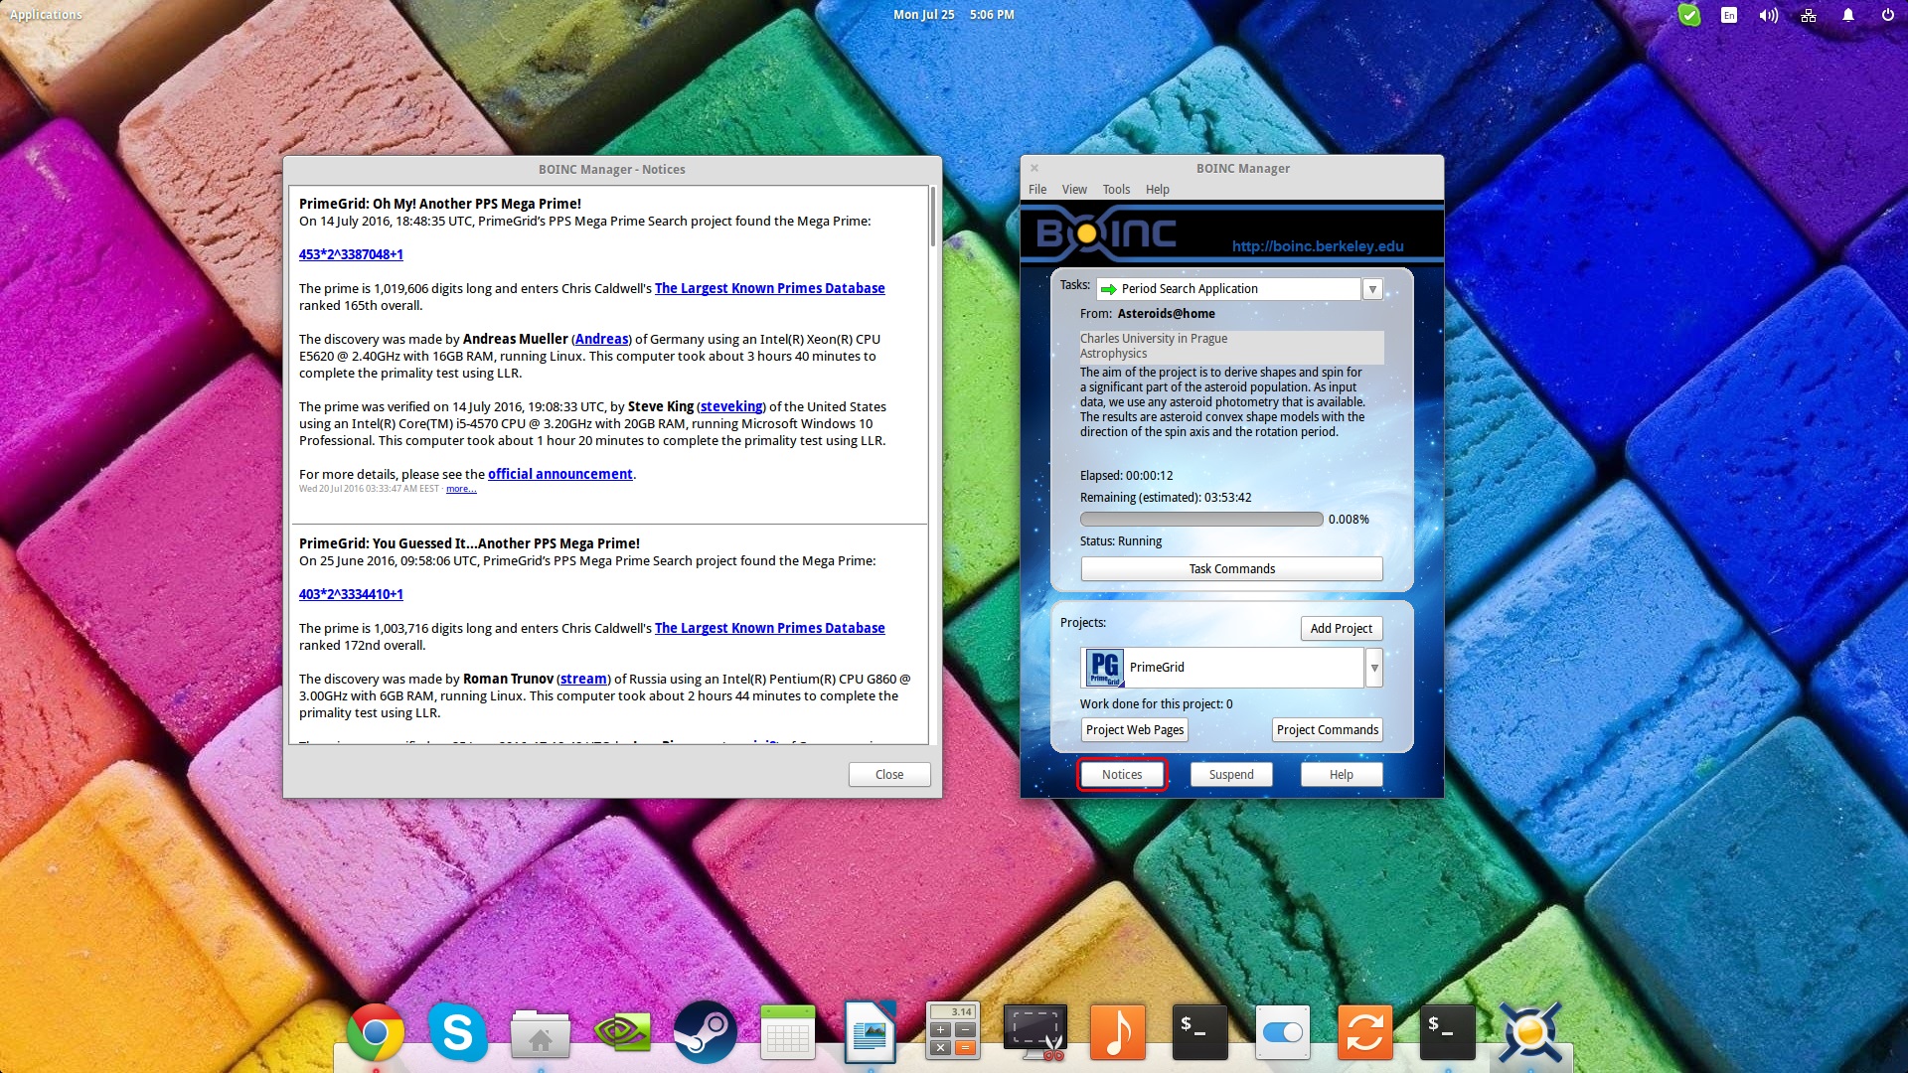Click the highlighted Notices button

1121,774
